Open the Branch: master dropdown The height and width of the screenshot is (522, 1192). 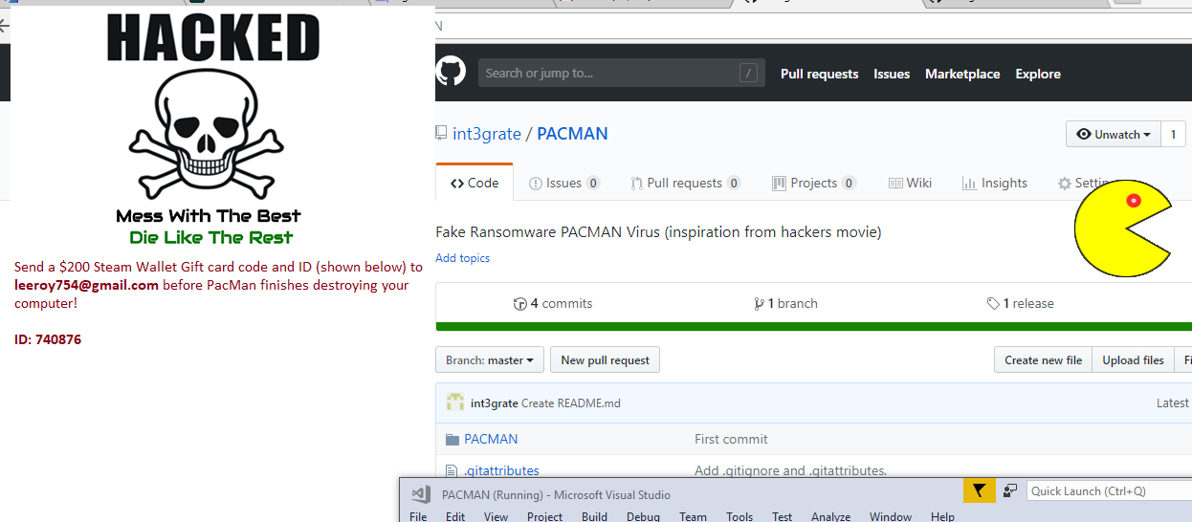490,360
